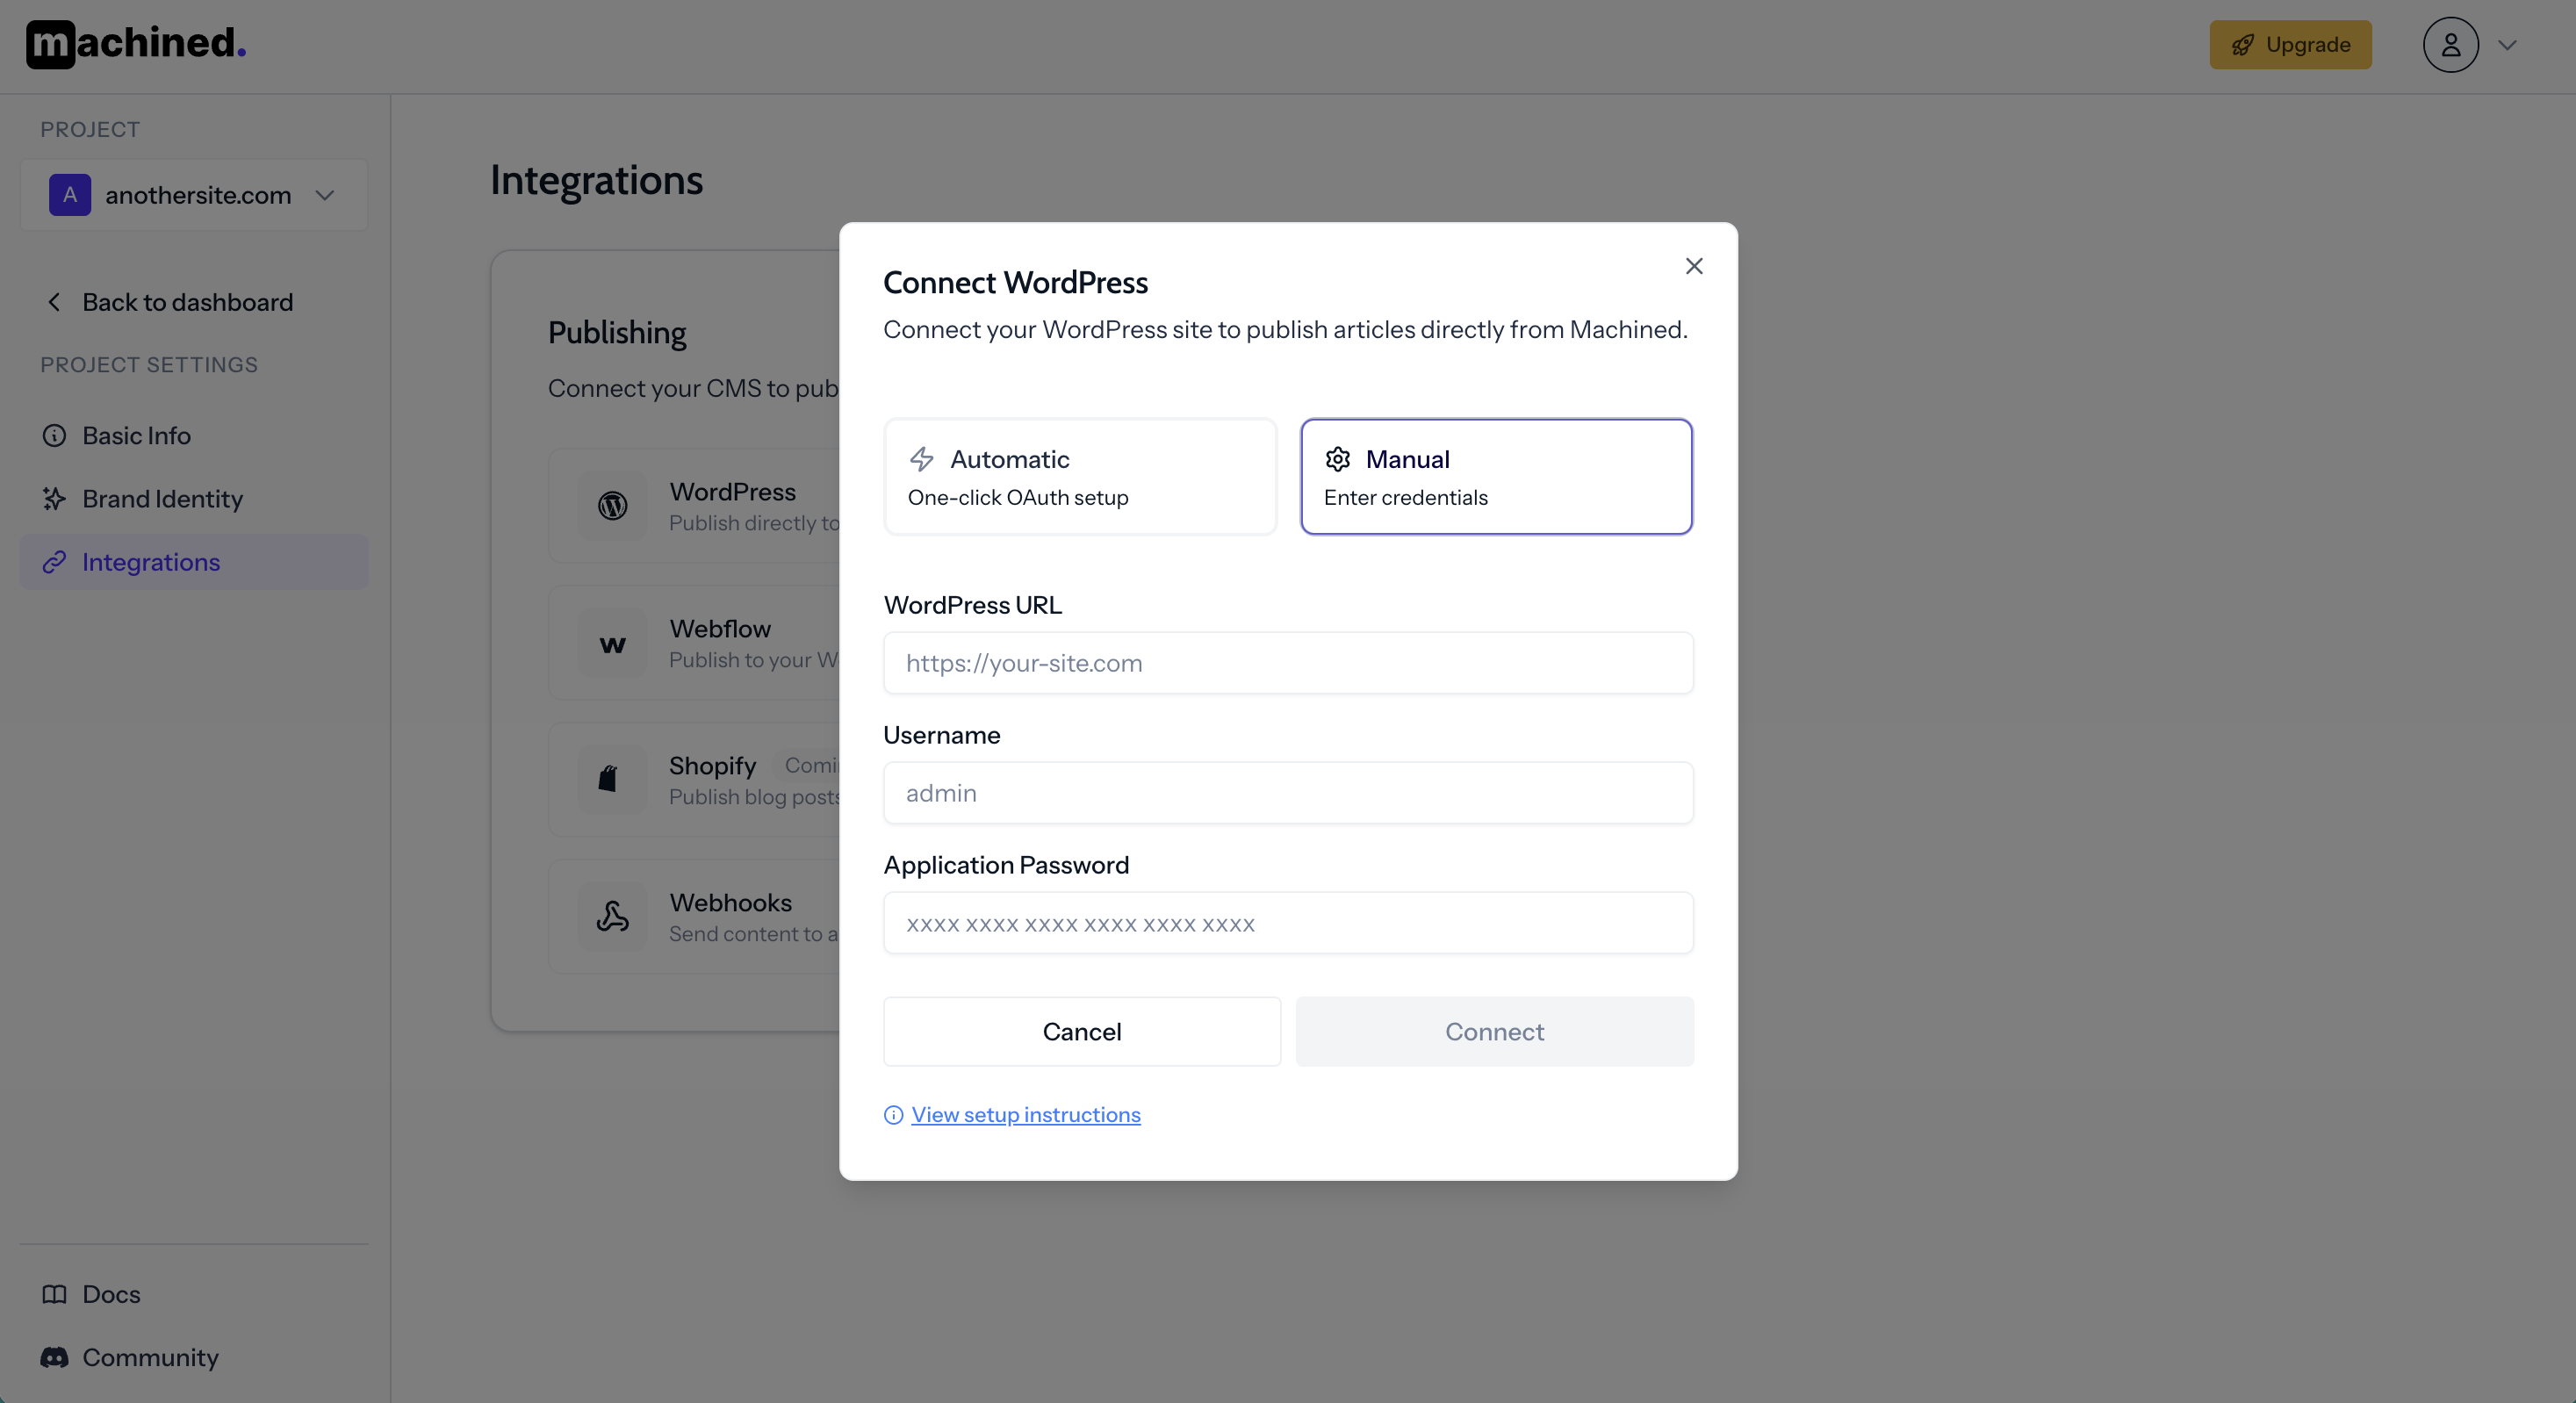Open Basic Info settings
The width and height of the screenshot is (2576, 1403).
(194, 436)
